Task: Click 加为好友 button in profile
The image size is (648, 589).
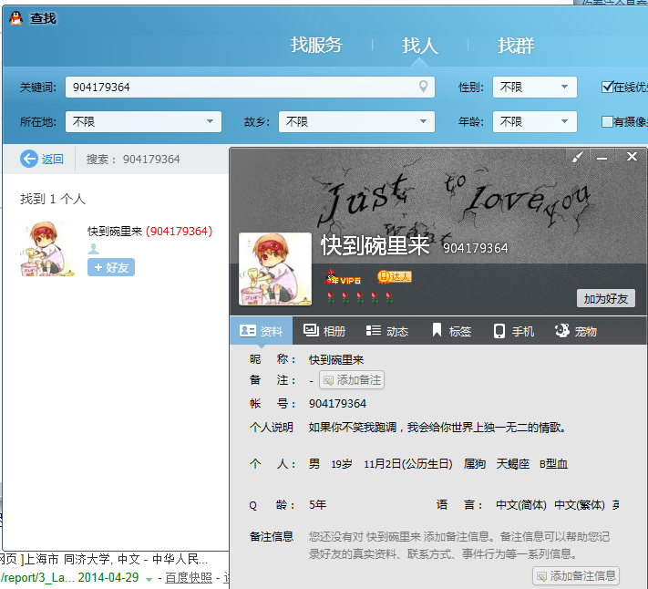Action: coord(606,298)
